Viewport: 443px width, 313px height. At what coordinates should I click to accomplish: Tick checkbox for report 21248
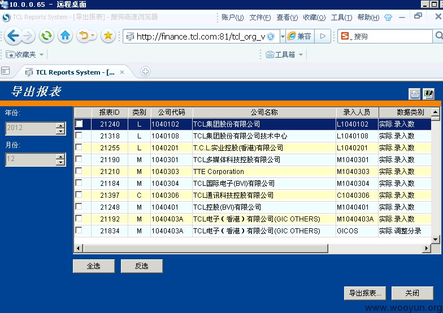pos(79,207)
